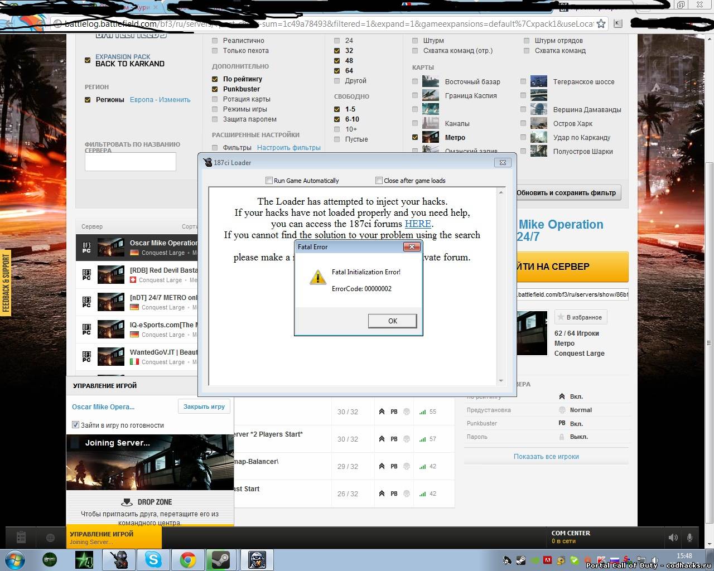
Task: Select the WantedGoV.IT server row
Action: point(137,357)
